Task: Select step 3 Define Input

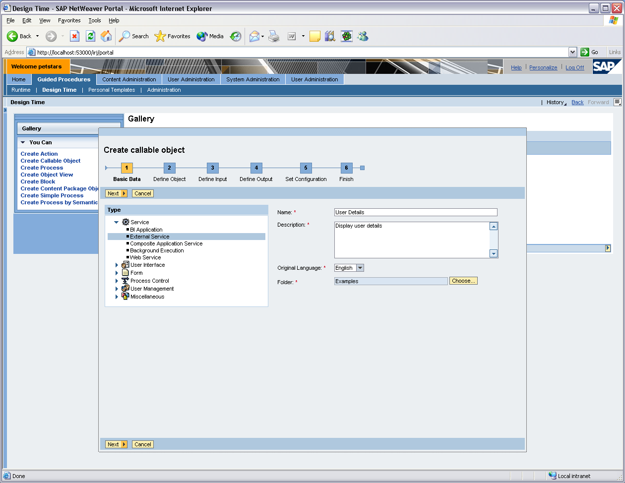Action: coord(212,168)
